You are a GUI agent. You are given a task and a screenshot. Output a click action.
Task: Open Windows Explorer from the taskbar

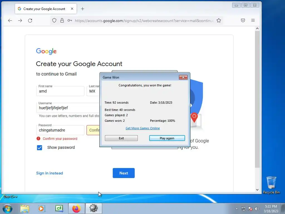point(25,208)
